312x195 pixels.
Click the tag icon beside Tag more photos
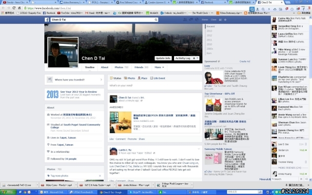pos(48,175)
